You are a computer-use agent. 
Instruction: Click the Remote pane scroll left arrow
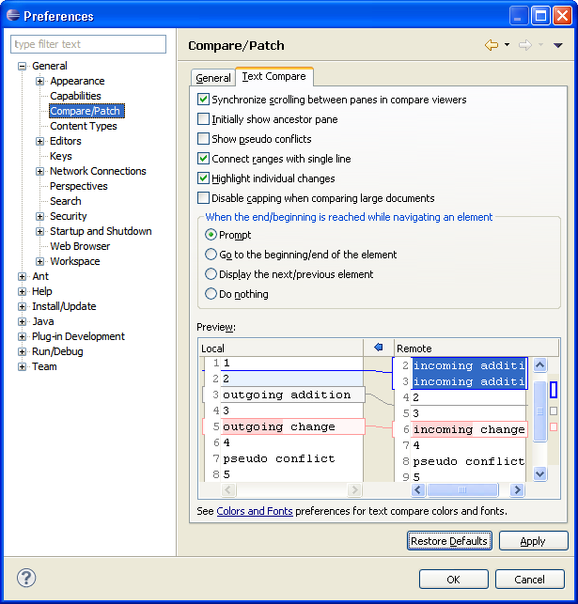[418, 490]
